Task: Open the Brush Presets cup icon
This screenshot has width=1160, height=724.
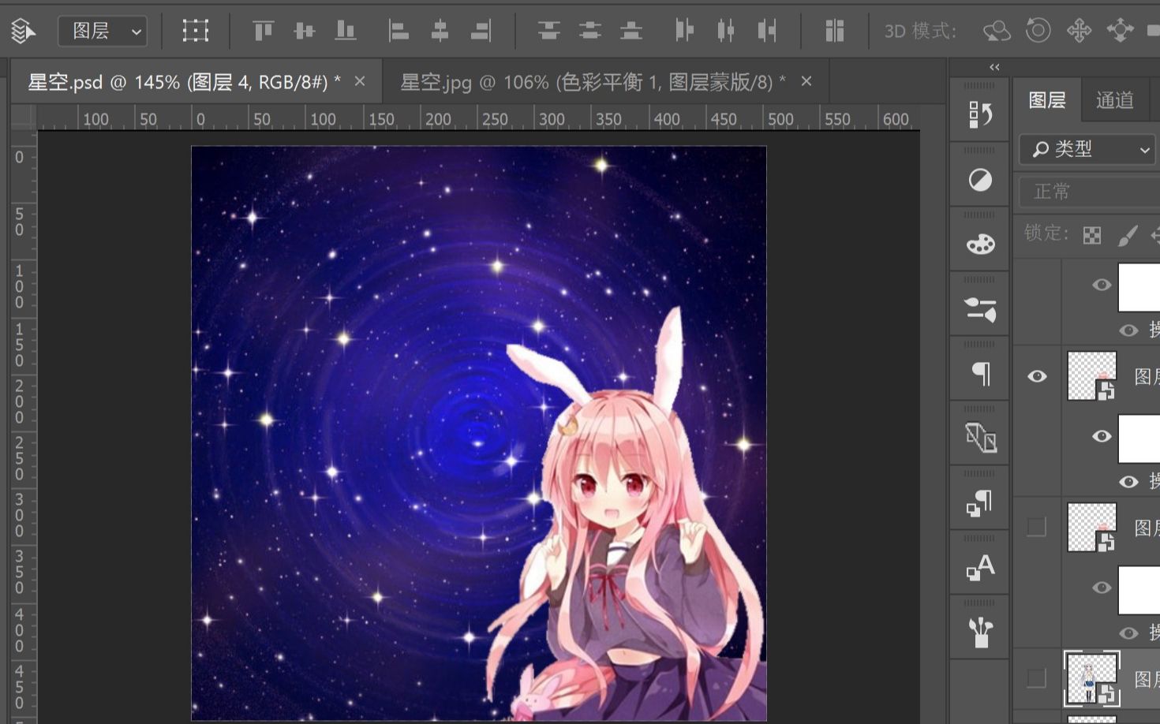Action: click(980, 632)
